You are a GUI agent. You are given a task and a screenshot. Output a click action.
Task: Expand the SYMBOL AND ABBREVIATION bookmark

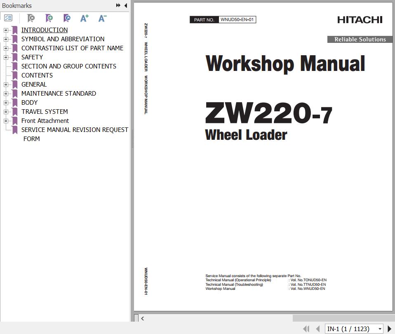(x=6, y=39)
